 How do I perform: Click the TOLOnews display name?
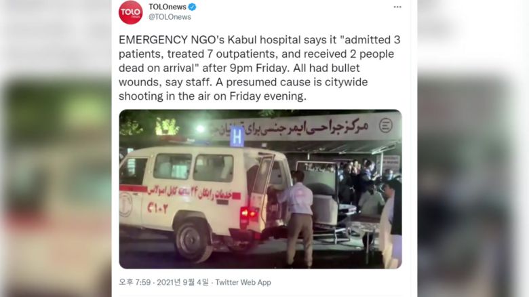click(x=168, y=7)
